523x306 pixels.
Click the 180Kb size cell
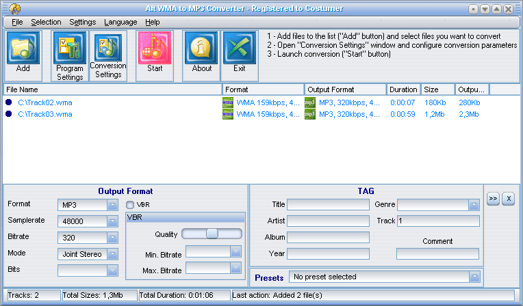(x=435, y=102)
